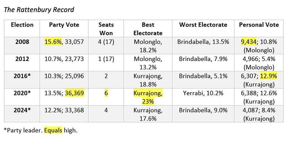Click the highlighted Kurrajong 23% cell
The image size is (288, 141).
[x=148, y=97]
